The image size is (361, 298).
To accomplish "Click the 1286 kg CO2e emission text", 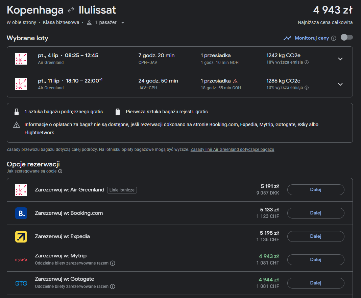I will [x=283, y=81].
